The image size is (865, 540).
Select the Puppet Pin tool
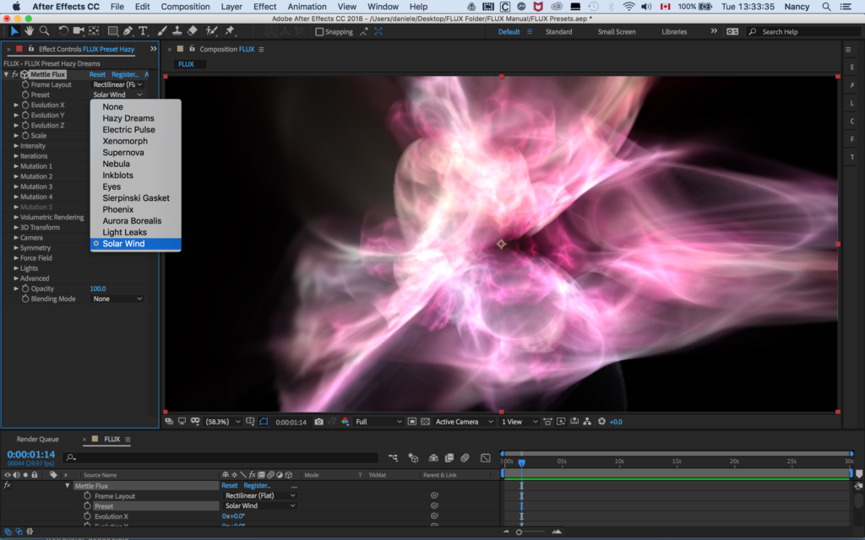coord(230,31)
